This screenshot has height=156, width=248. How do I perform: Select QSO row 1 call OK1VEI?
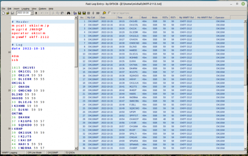click(x=133, y=21)
